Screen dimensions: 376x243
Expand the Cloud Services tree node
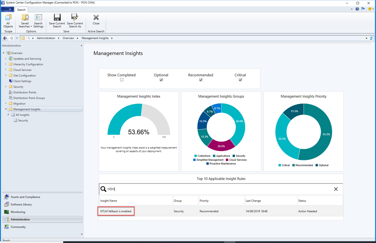(x=6, y=70)
